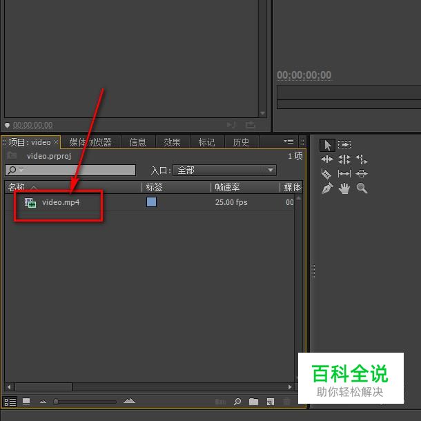The height and width of the screenshot is (421, 421).
Task: Click in the project search field
Action: 70,170
